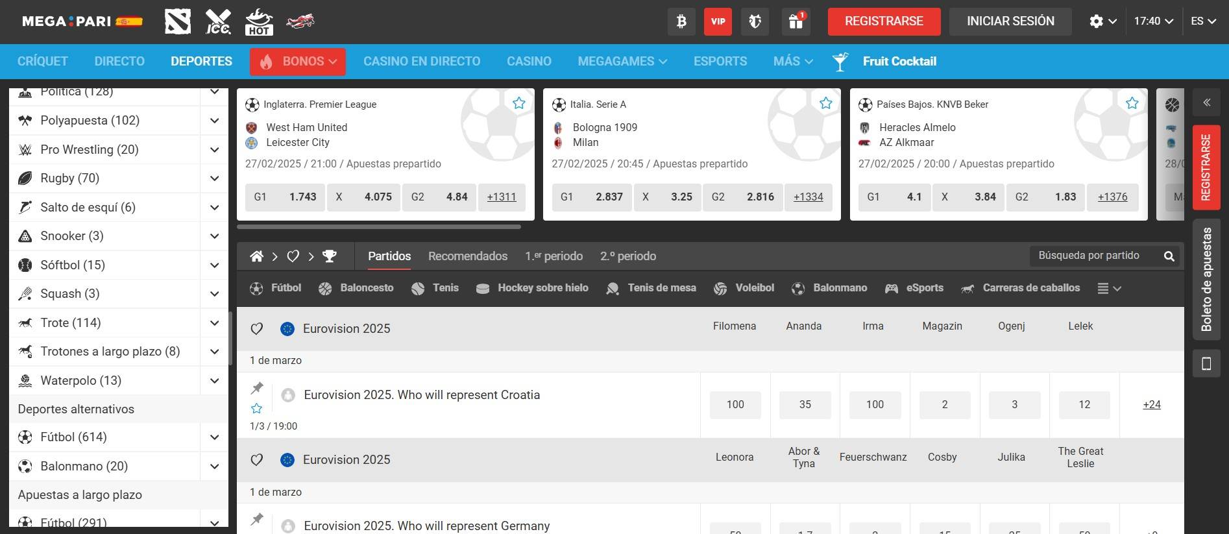Click the heart favorites icon in breadcrumb

click(x=293, y=256)
